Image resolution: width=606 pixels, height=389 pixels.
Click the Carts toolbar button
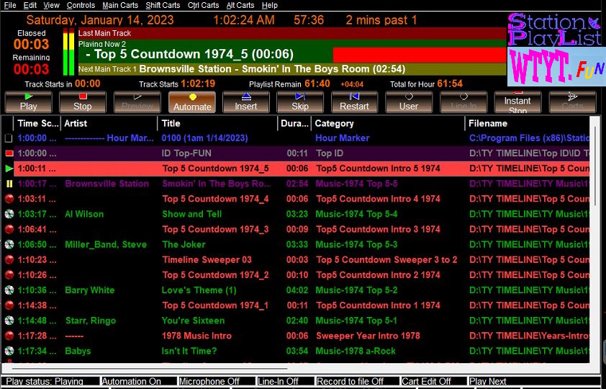[572, 102]
